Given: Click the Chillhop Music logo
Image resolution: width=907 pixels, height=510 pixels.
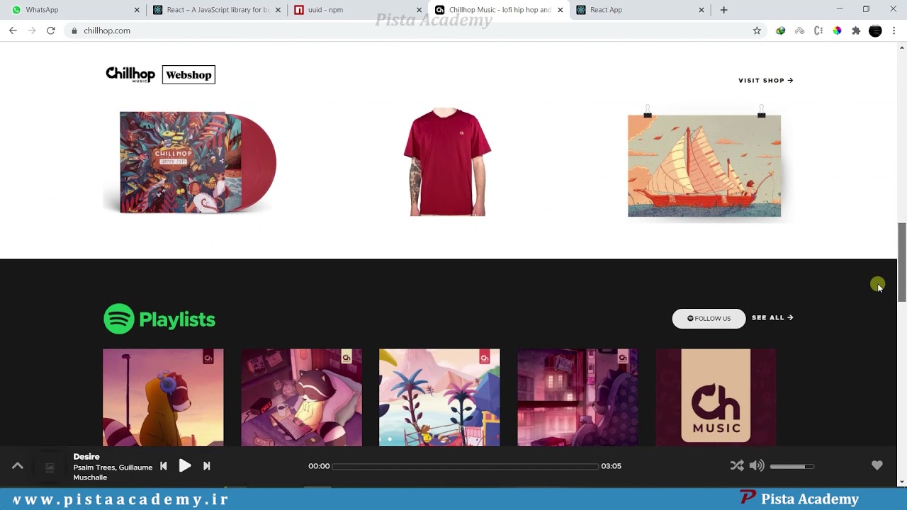Looking at the screenshot, I should (130, 74).
